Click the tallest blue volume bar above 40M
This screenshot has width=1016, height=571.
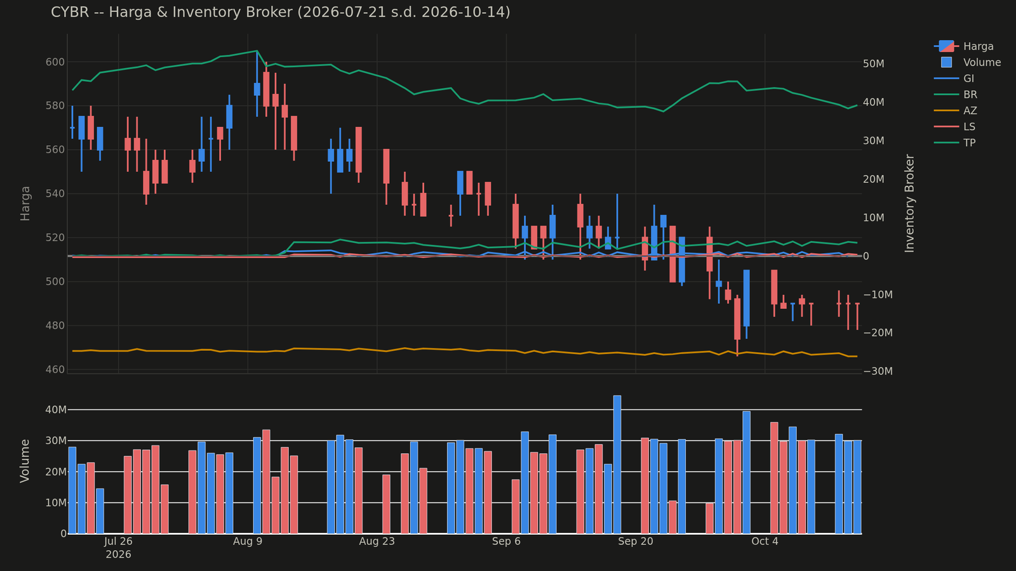point(617,464)
